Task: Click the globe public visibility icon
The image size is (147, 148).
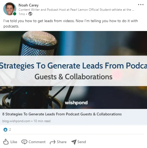Action: point(30,14)
